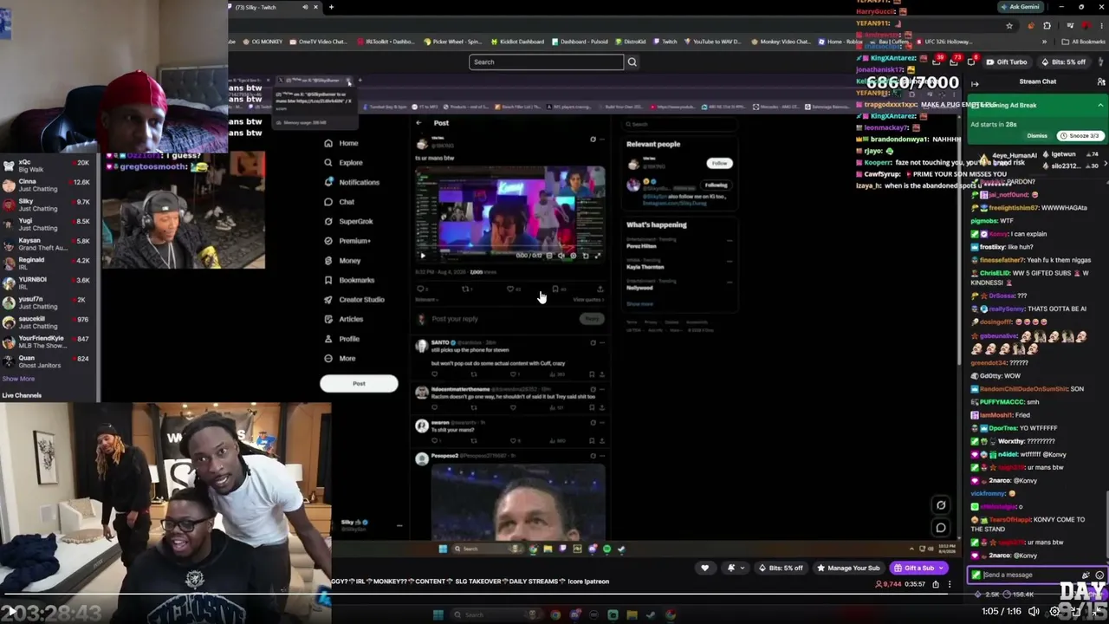Click the Twitch search magnifier button
Image resolution: width=1109 pixels, height=624 pixels.
[x=632, y=62]
